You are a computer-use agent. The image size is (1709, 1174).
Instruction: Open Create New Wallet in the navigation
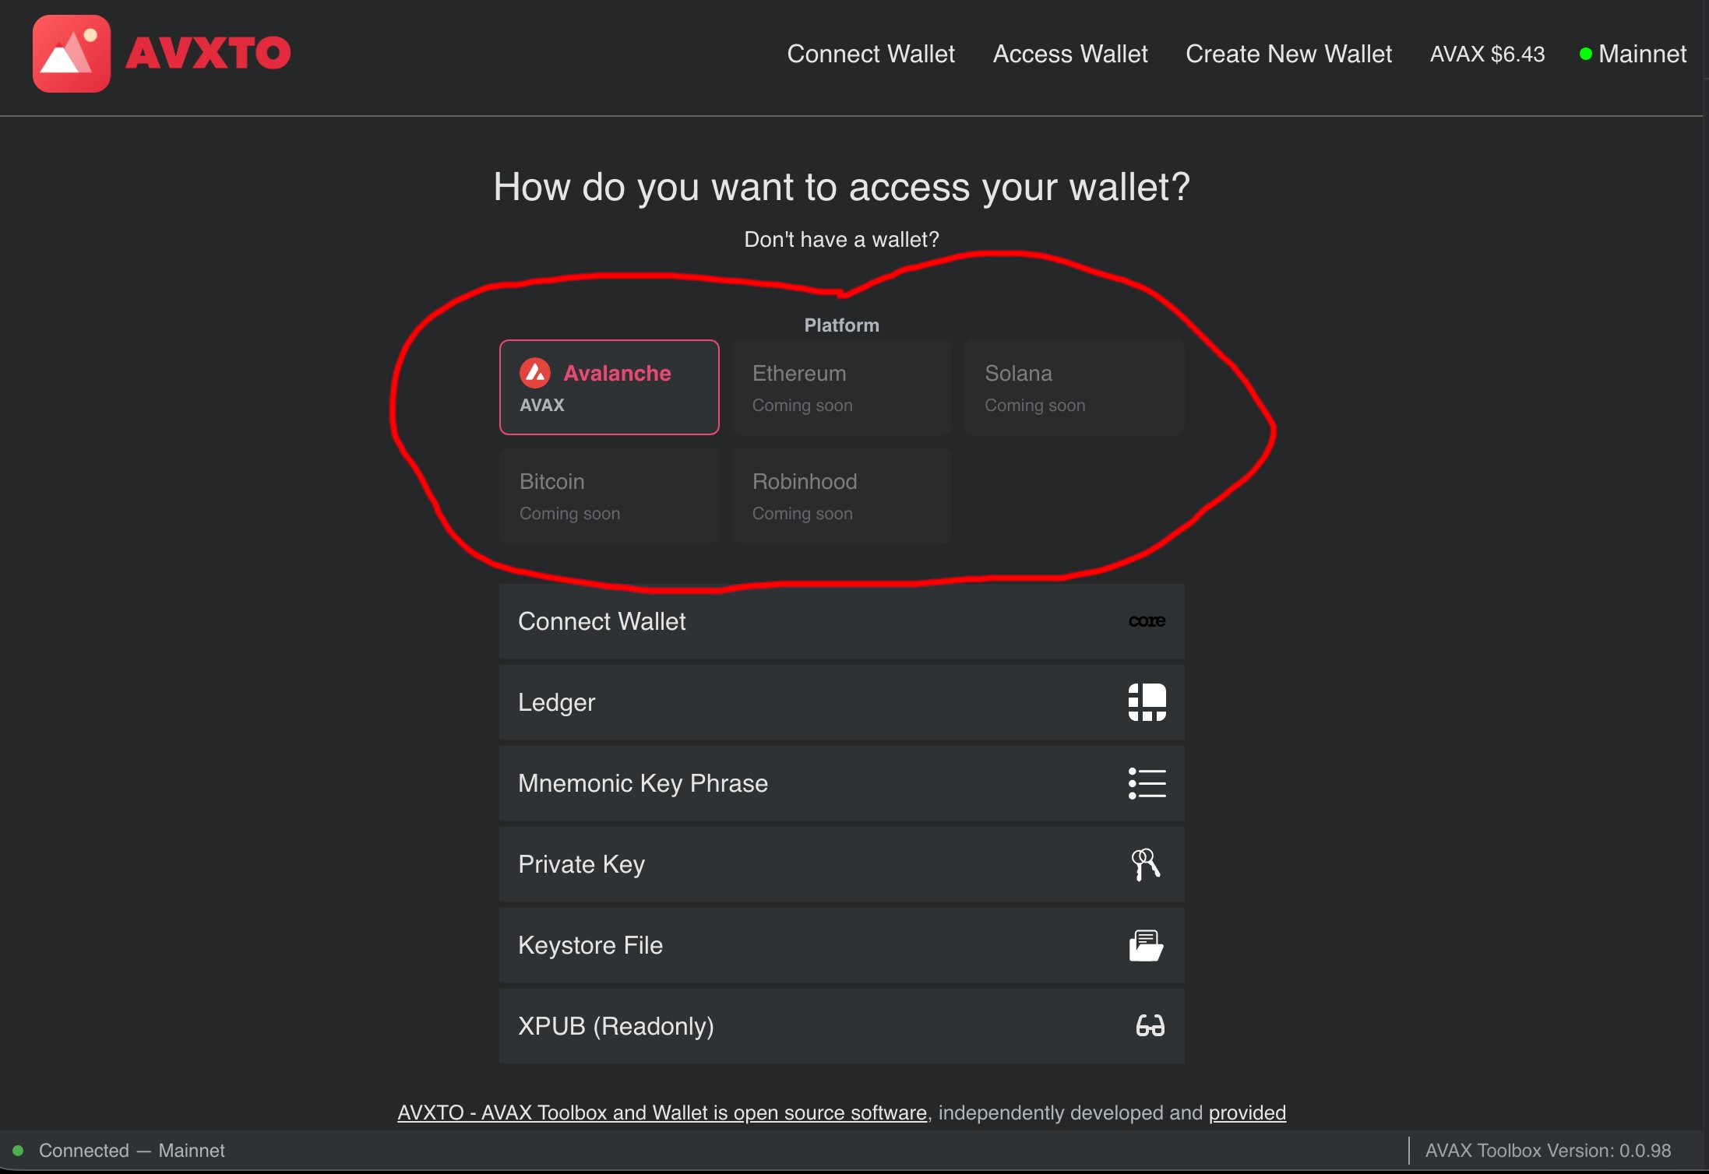[1288, 54]
